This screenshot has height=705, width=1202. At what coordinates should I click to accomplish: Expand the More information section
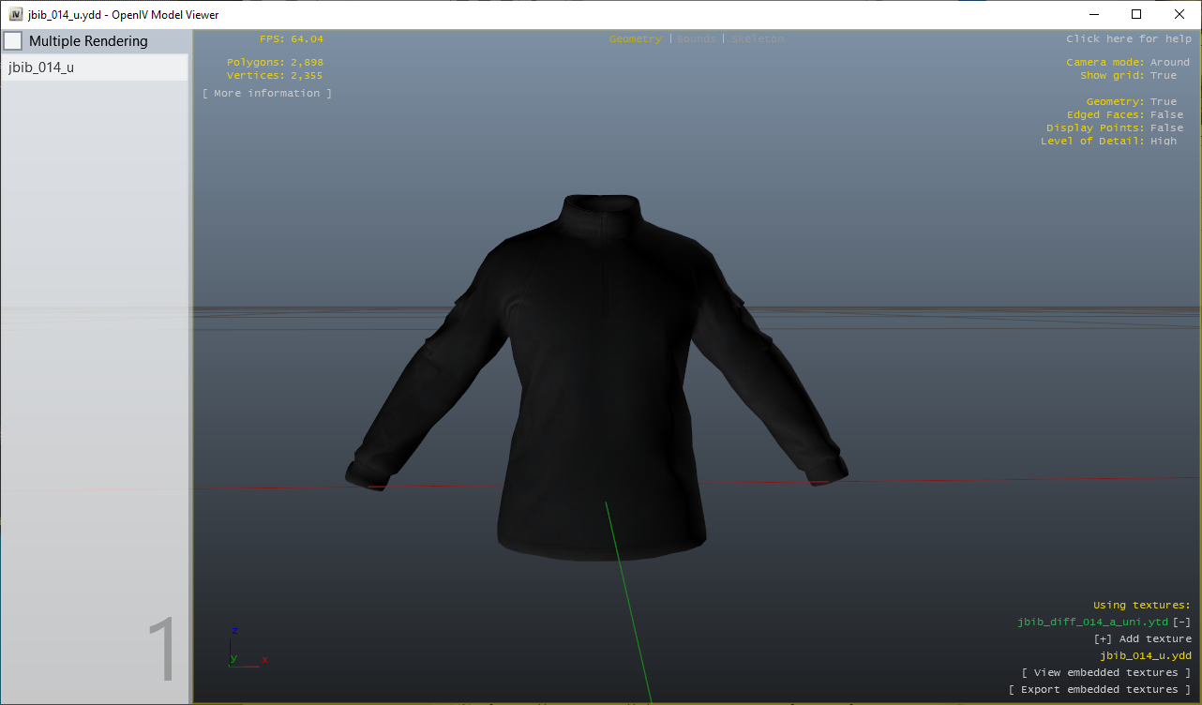click(266, 93)
